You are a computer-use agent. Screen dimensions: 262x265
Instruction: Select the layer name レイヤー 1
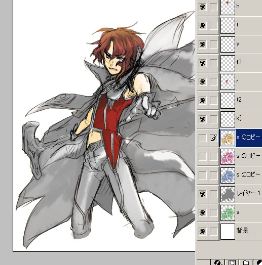pyautogui.click(x=248, y=193)
